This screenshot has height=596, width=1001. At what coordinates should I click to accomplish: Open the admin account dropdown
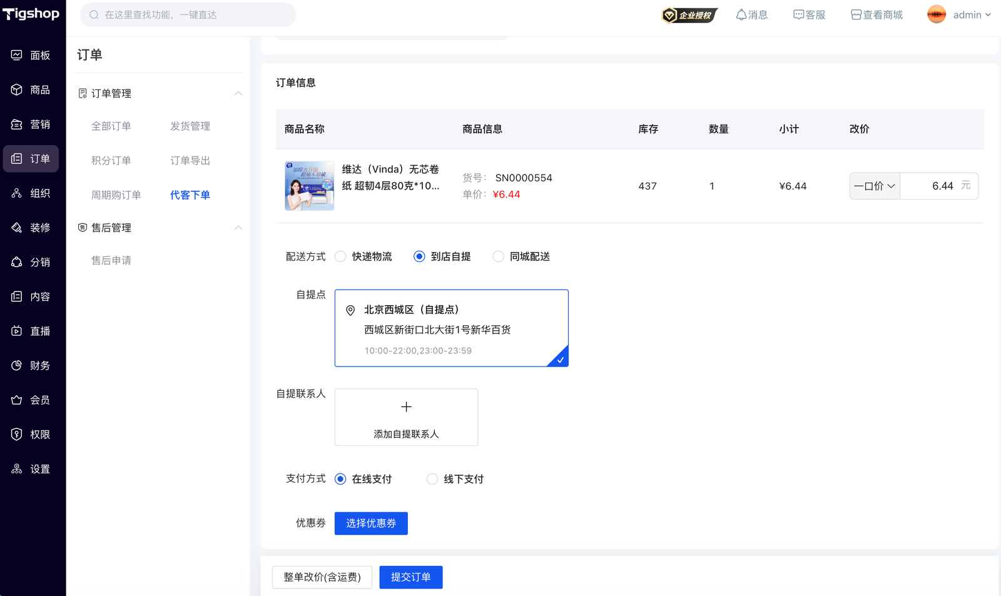click(x=959, y=15)
